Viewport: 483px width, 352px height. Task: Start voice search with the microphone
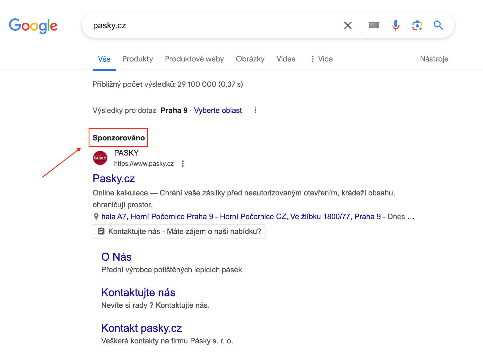(x=395, y=25)
